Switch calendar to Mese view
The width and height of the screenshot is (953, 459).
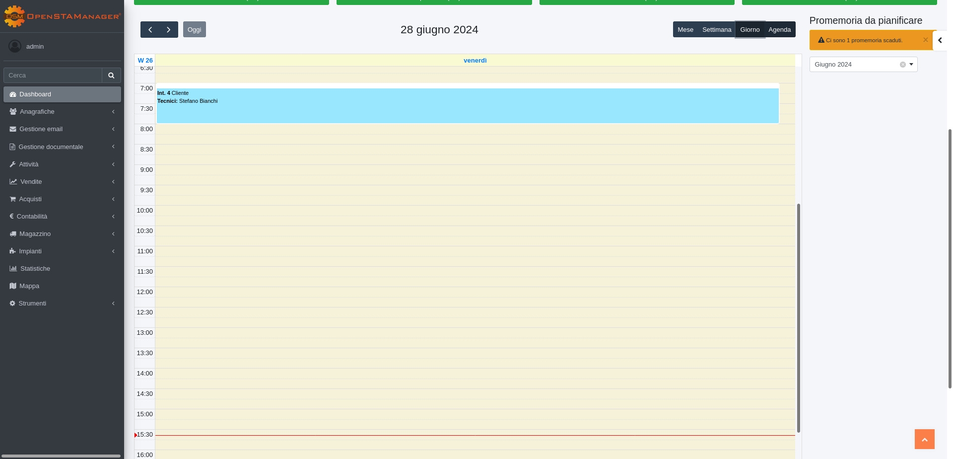[x=685, y=30]
